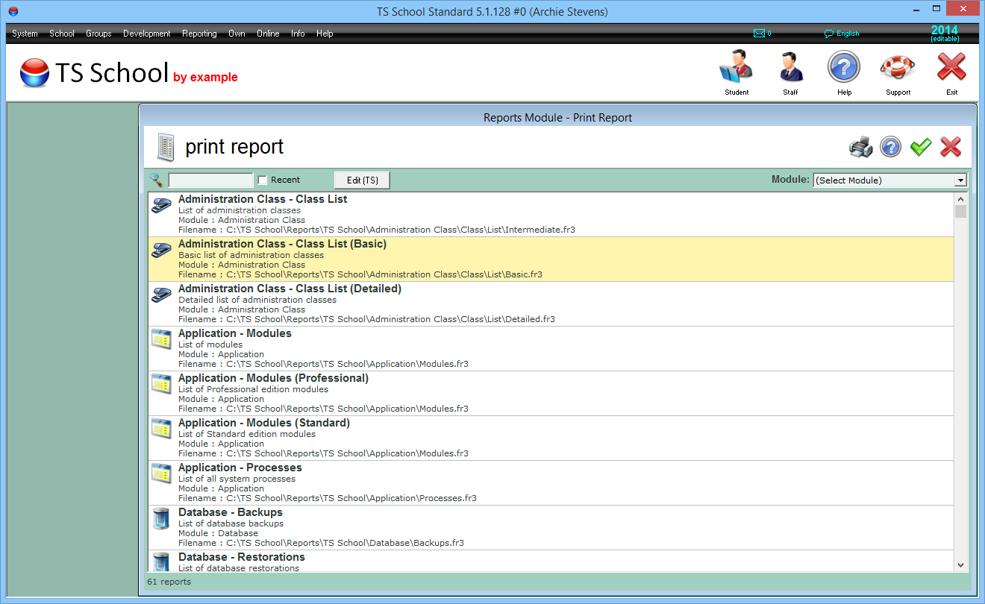
Task: Select 'Application - Processes' report title
Action: [240, 468]
